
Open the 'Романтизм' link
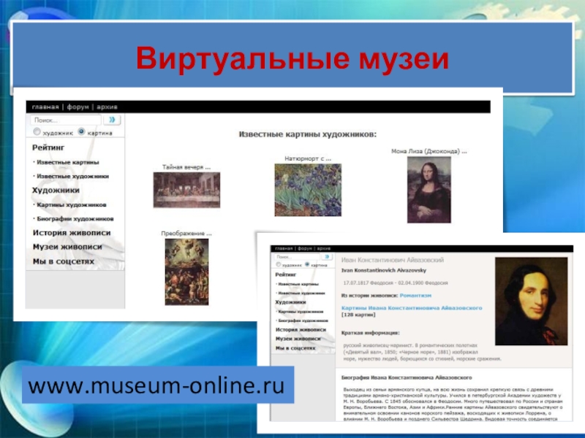coord(415,296)
